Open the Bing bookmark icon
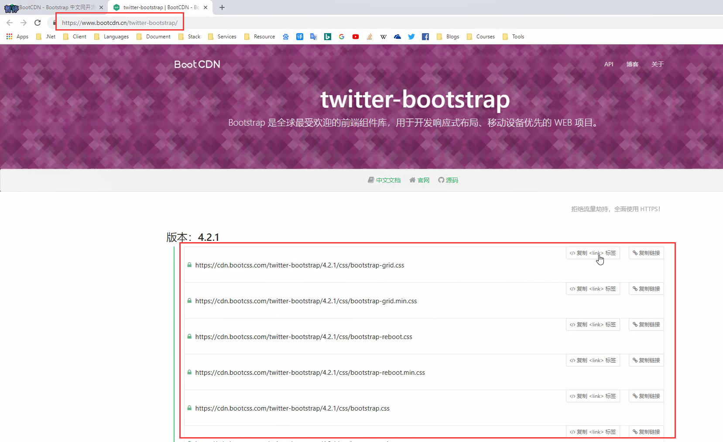Viewport: 723px width, 442px height. 328,37
